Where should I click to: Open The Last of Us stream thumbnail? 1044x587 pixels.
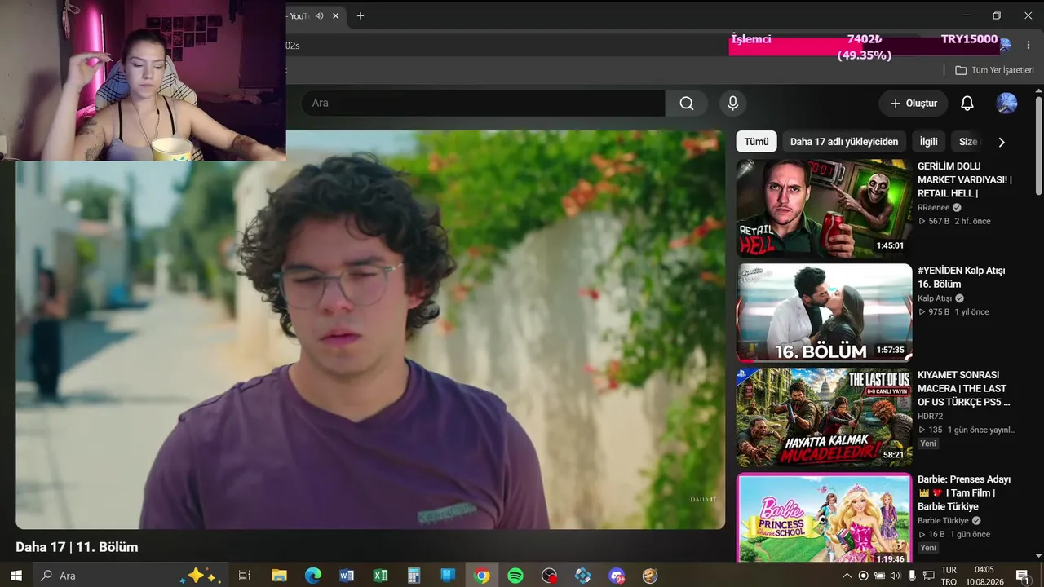824,417
